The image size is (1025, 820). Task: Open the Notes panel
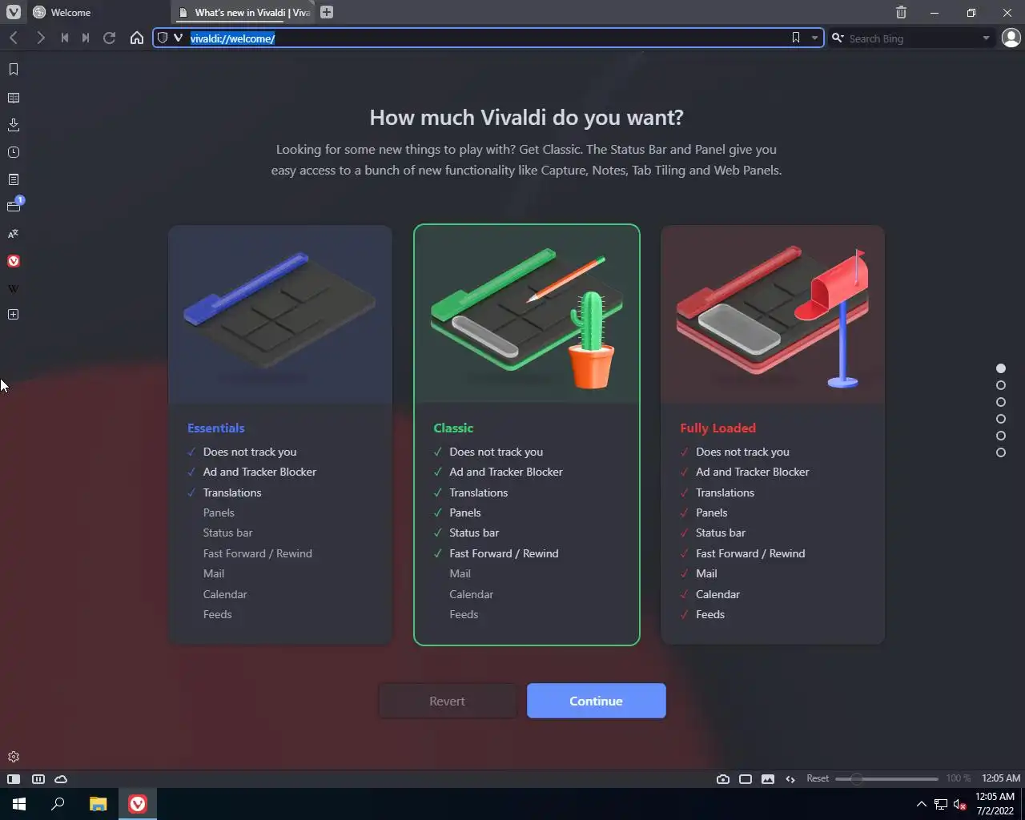(x=14, y=179)
